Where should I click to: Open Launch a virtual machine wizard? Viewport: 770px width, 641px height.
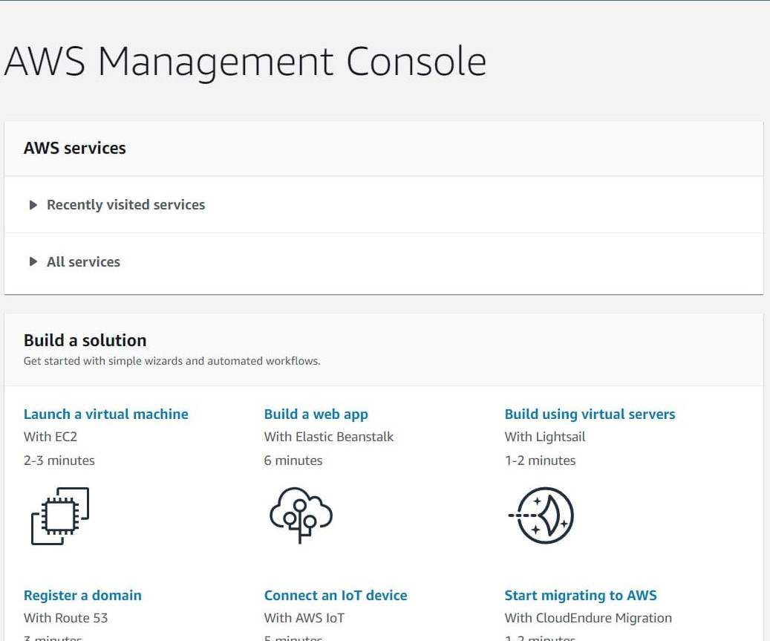(106, 414)
